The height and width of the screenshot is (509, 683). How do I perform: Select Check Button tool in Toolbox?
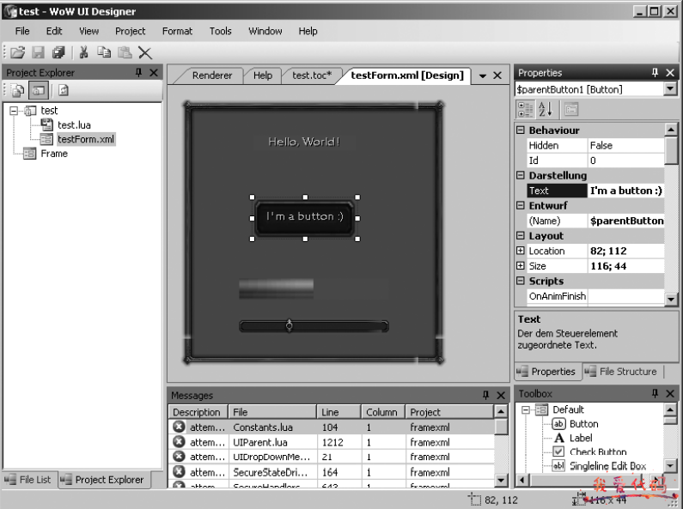tap(590, 451)
